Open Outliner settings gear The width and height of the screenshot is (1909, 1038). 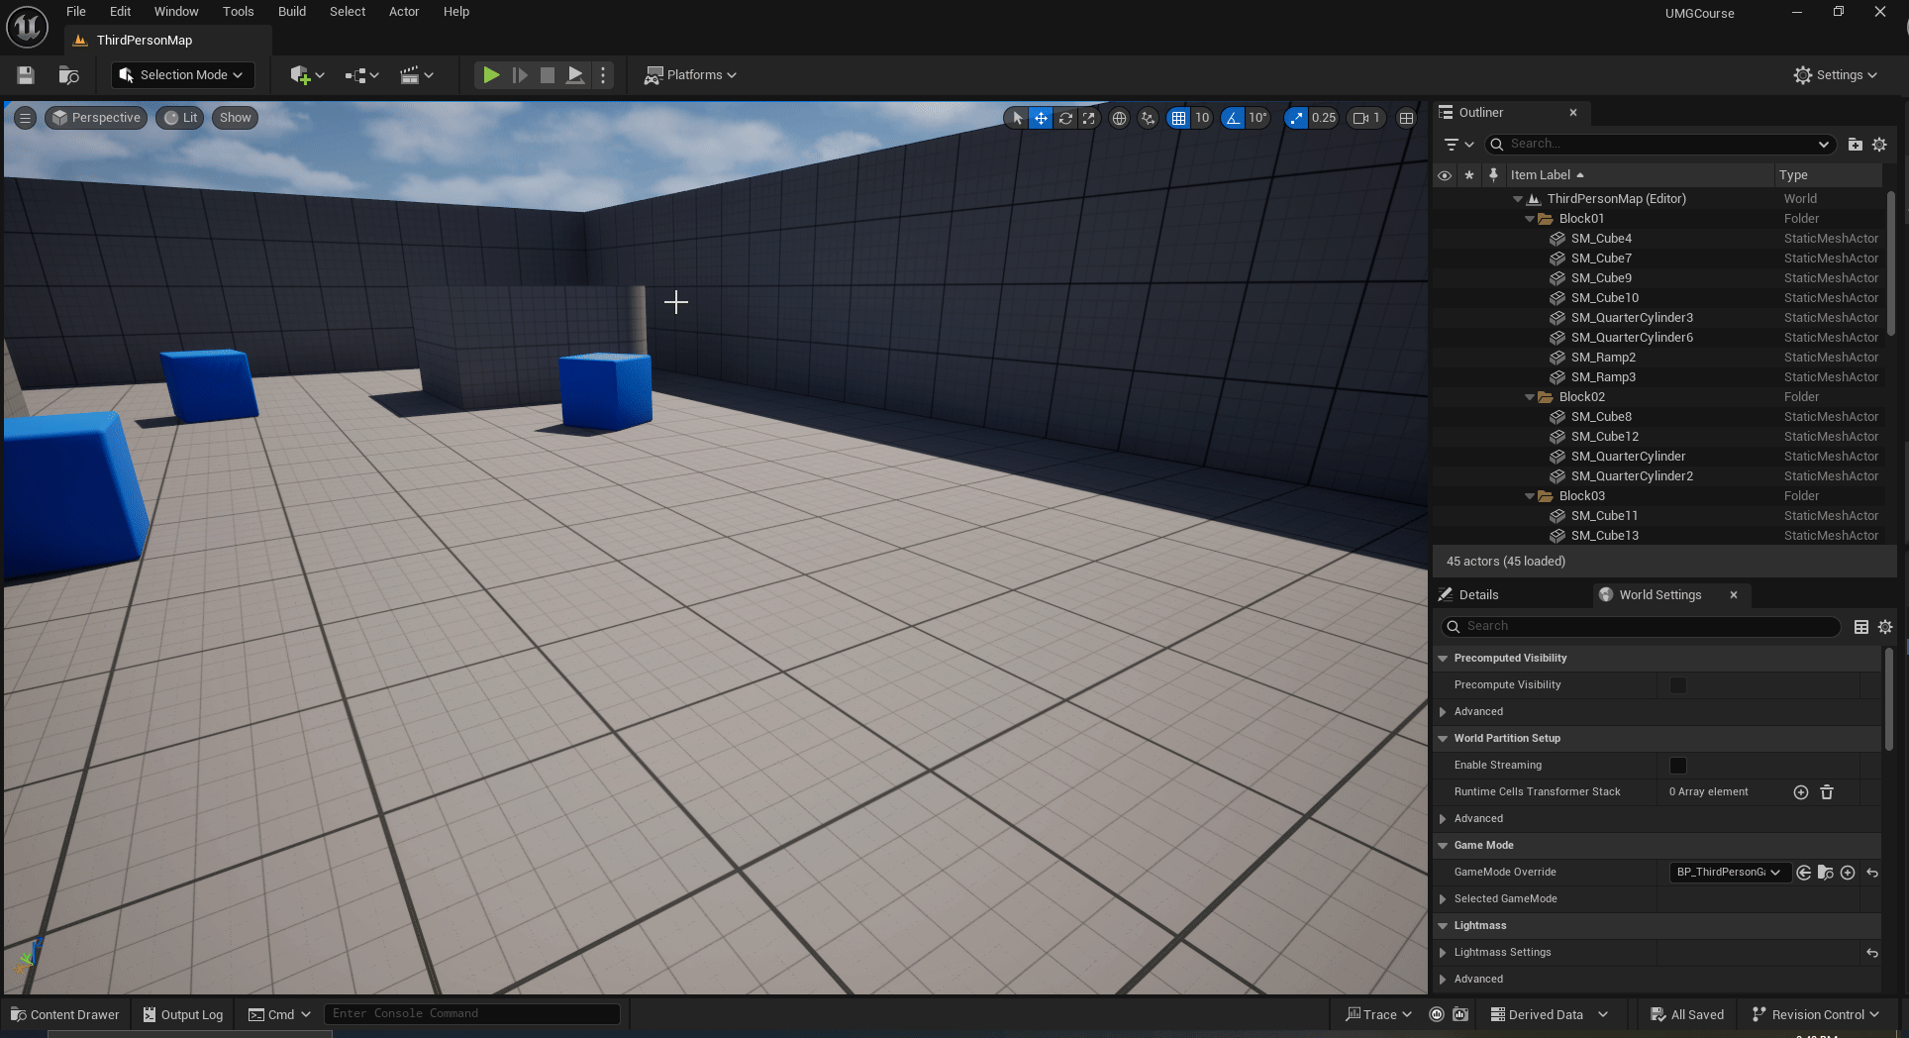click(x=1879, y=145)
